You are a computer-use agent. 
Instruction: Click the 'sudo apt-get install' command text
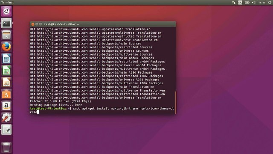point(91,108)
